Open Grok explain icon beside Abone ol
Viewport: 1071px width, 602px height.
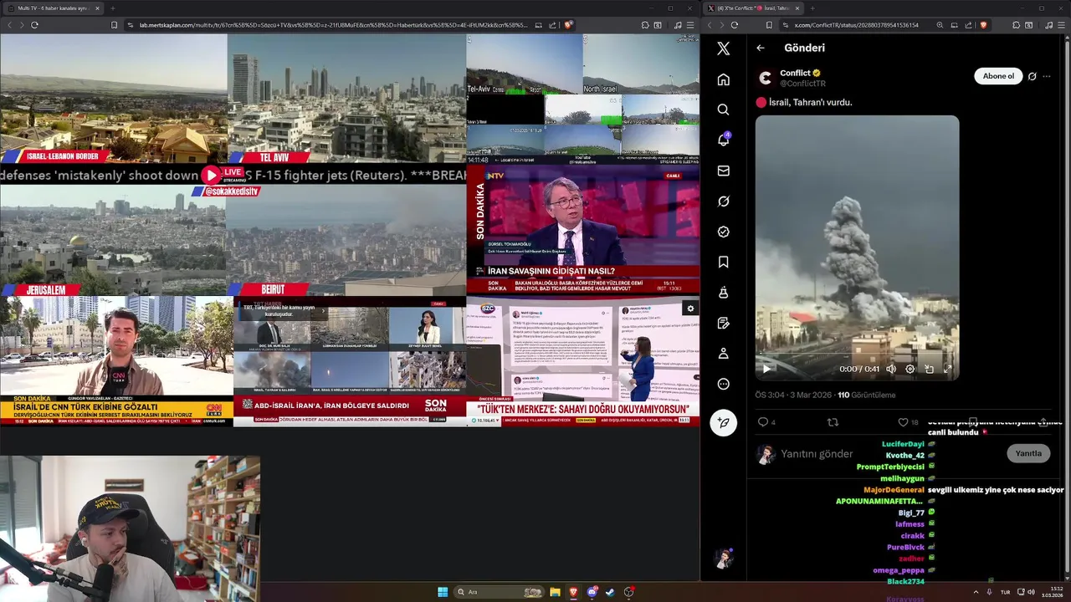pyautogui.click(x=1032, y=76)
